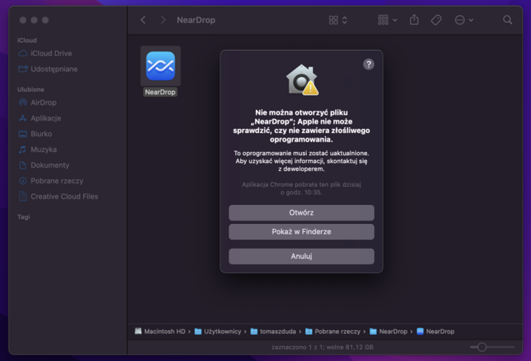Click the Anuluj button

coord(301,256)
